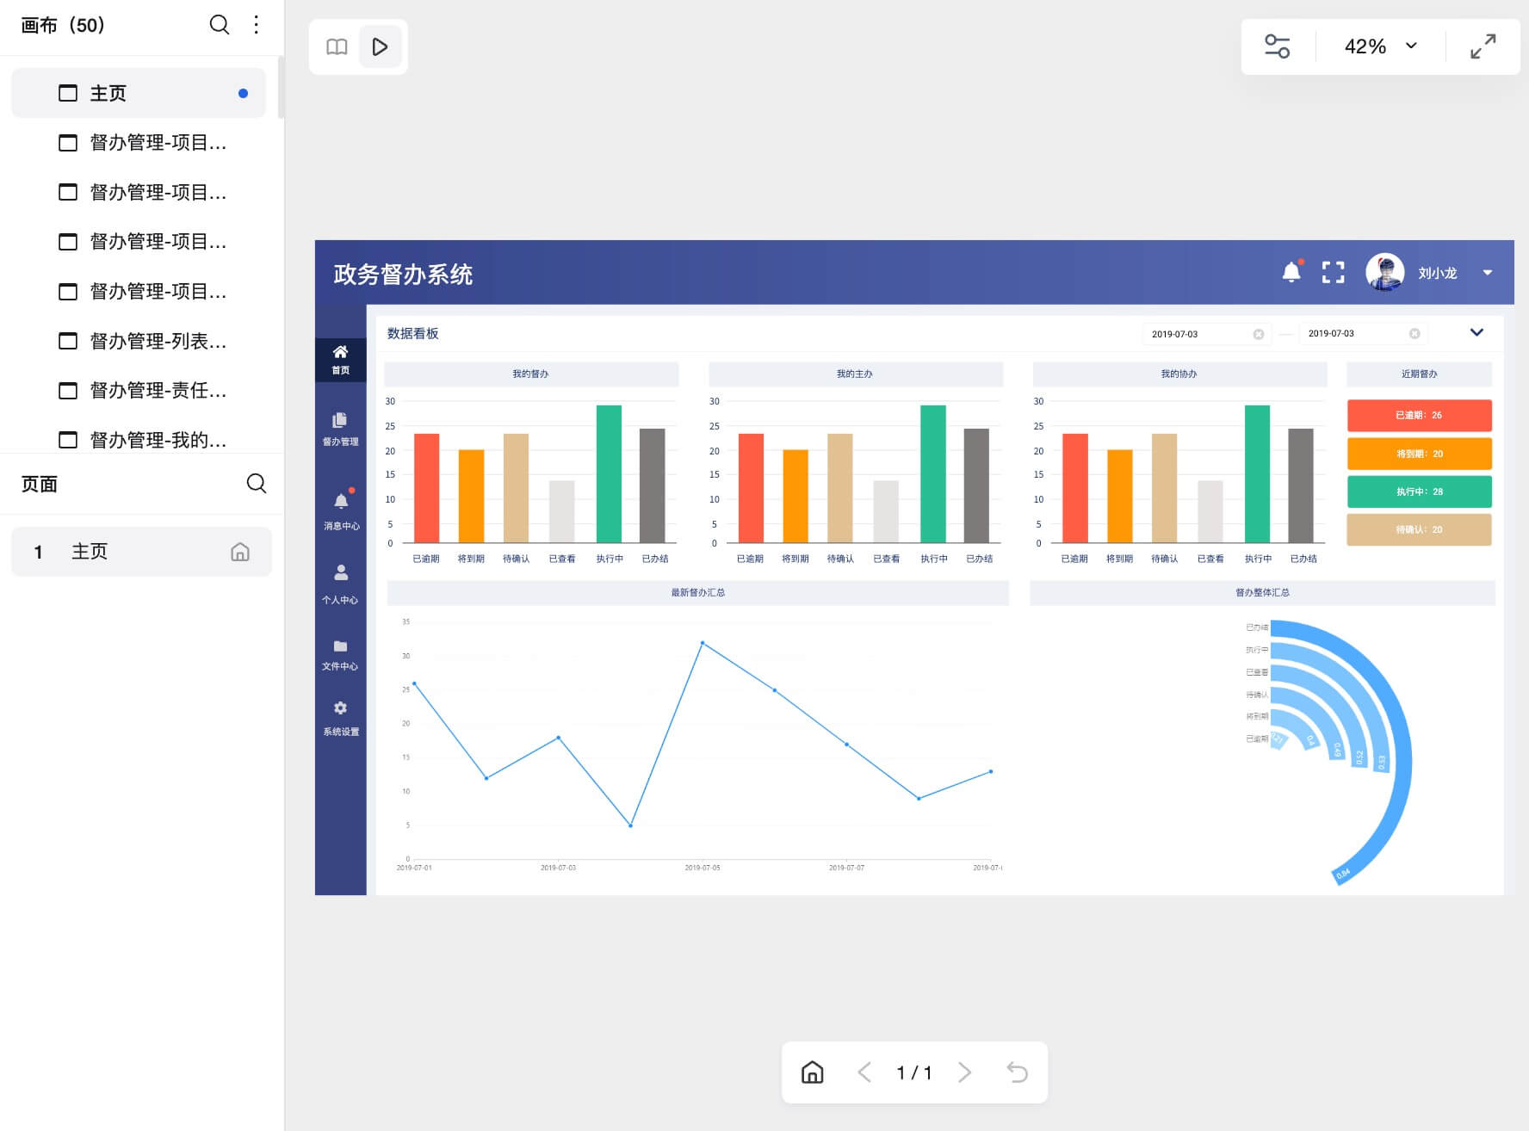Click the notification bell in the 政务督办系统 header
1529x1131 pixels.
tap(1291, 272)
